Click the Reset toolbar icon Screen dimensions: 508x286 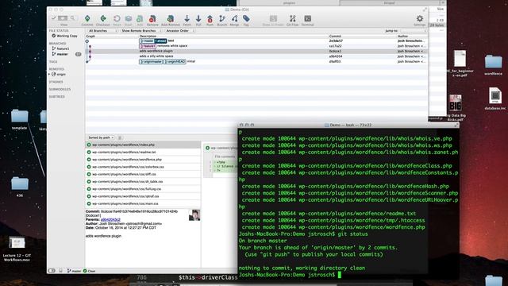[117, 20]
